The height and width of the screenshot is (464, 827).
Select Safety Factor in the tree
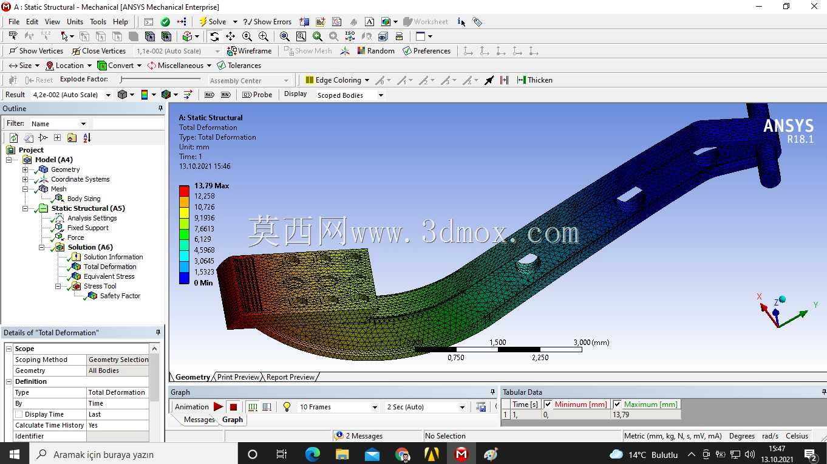click(120, 296)
